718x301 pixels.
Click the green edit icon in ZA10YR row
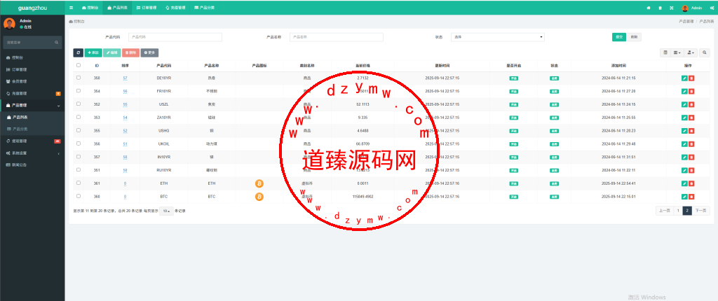(x=684, y=118)
